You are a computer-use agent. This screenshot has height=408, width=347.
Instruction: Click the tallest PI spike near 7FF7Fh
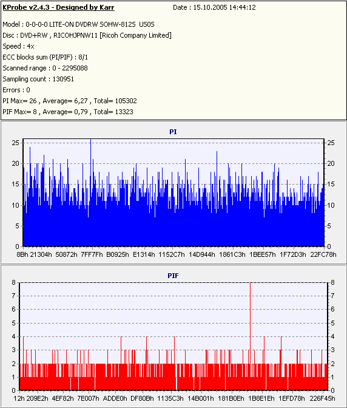91,177
